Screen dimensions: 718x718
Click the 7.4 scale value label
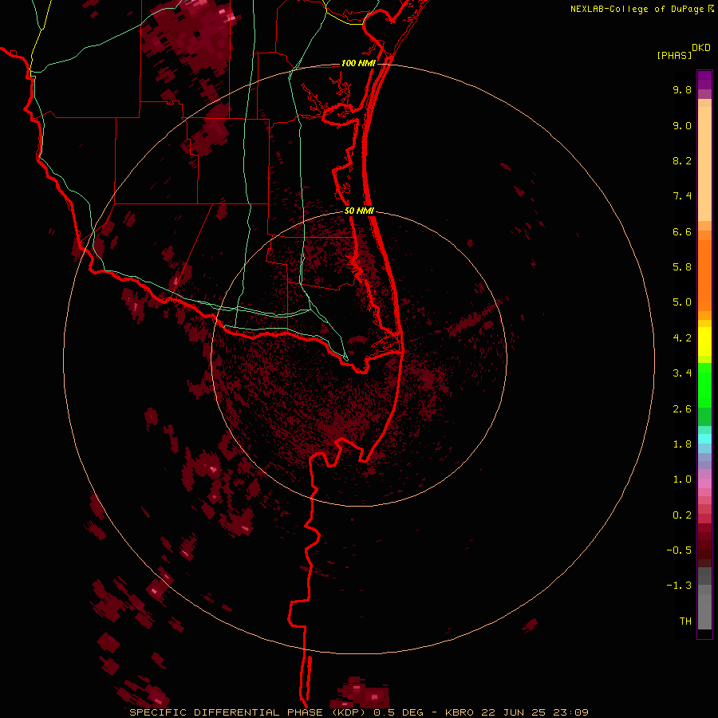click(x=682, y=196)
